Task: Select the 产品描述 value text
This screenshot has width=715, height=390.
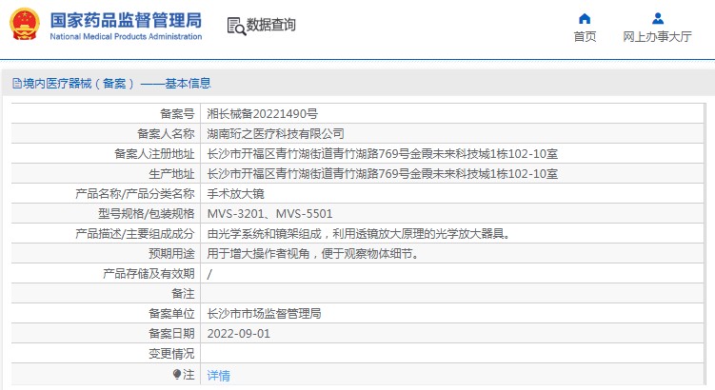Action: coord(358,234)
